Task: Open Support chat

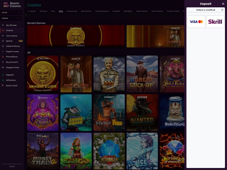Action: click(x=12, y=68)
